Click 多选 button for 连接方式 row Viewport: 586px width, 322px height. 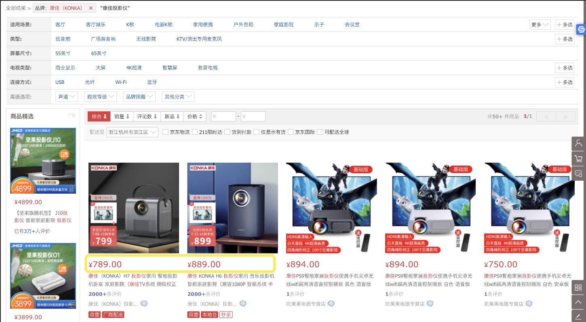[565, 82]
